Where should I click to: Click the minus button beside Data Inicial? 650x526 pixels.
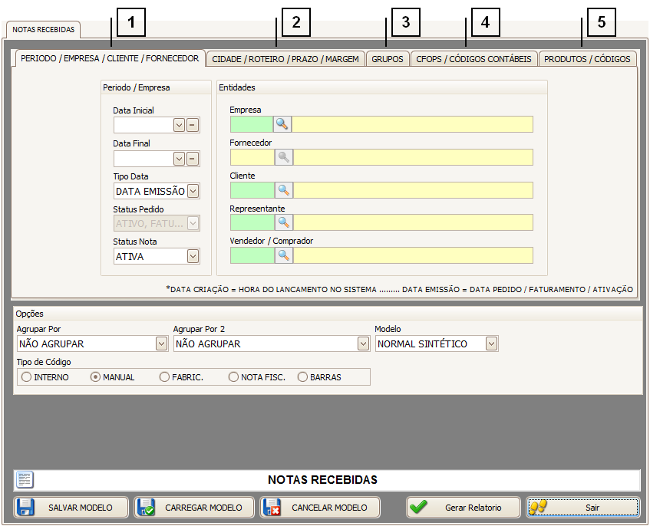[193, 125]
